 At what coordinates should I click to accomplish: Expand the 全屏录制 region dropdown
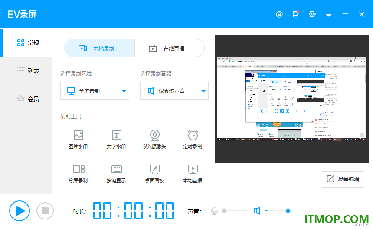coord(95,91)
